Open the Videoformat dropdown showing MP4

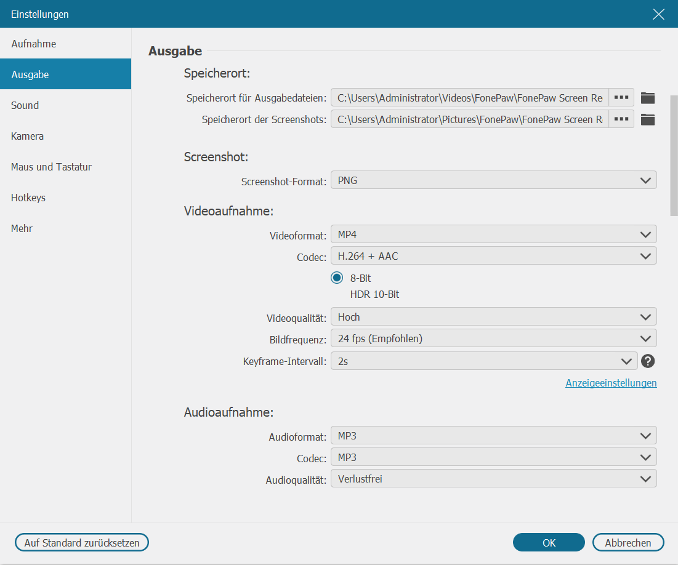tap(493, 234)
